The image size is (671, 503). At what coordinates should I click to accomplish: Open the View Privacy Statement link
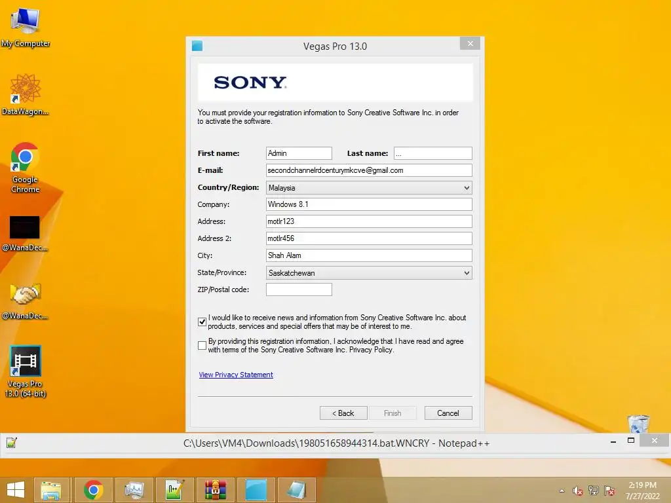236,375
